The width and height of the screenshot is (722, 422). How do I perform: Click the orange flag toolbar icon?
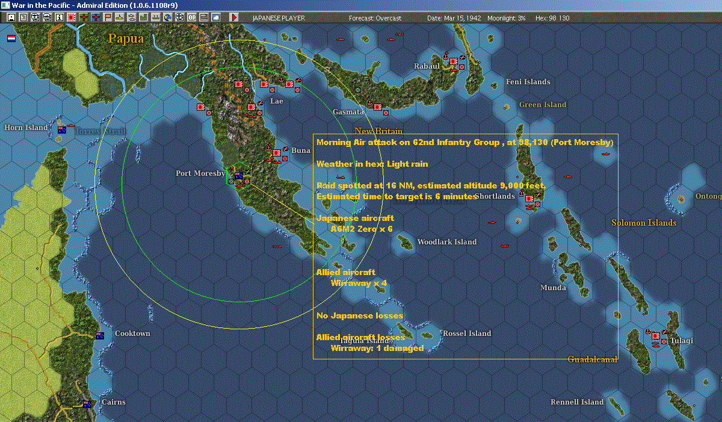click(x=108, y=17)
